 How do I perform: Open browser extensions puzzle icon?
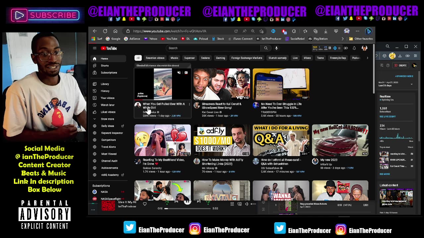click(x=294, y=31)
